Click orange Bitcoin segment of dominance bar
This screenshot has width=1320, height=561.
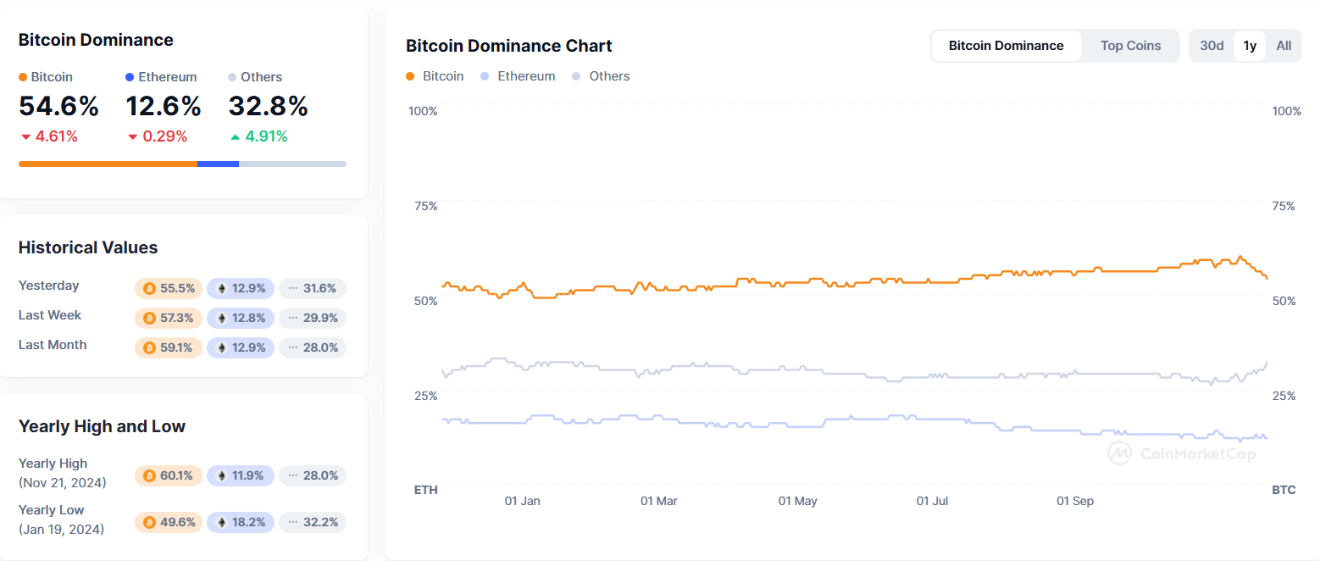(x=108, y=164)
